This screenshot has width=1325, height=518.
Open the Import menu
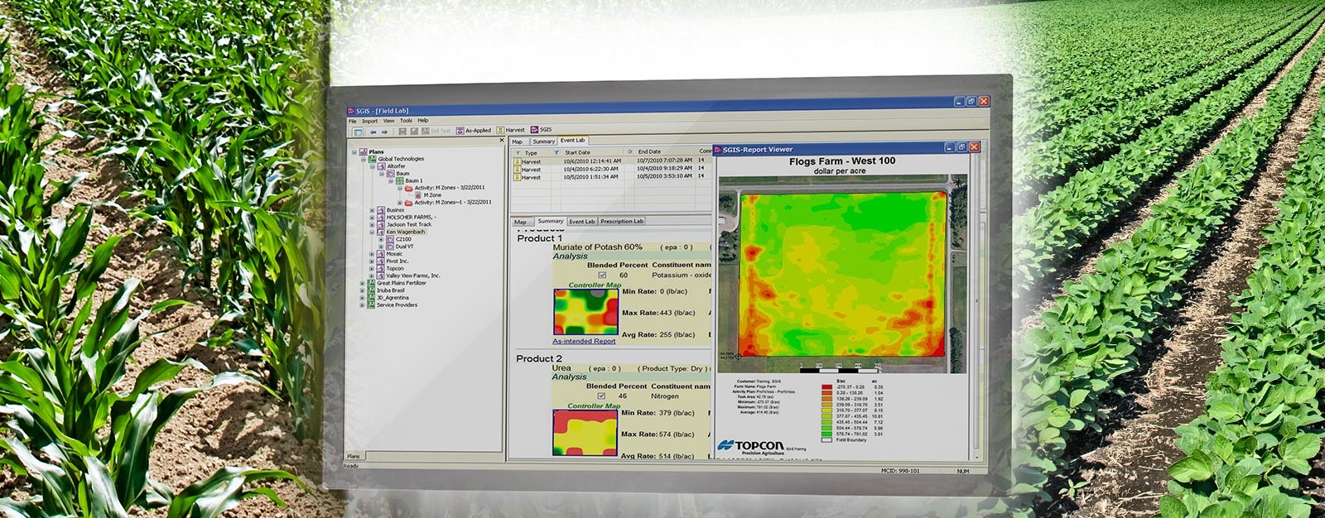click(x=369, y=122)
